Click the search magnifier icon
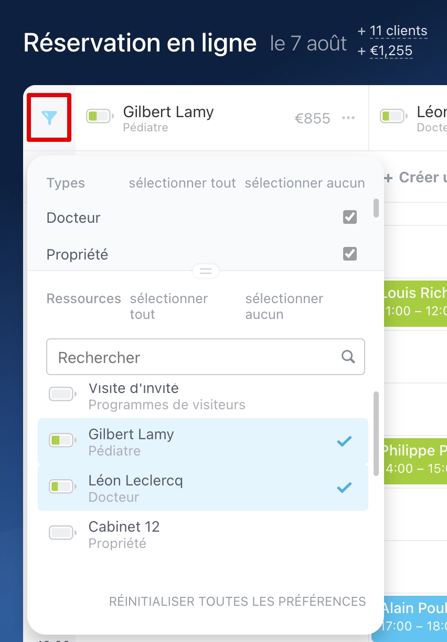447x642 pixels. 348,357
